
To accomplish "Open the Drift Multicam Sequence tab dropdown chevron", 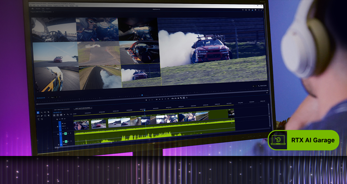I will coord(92,108).
